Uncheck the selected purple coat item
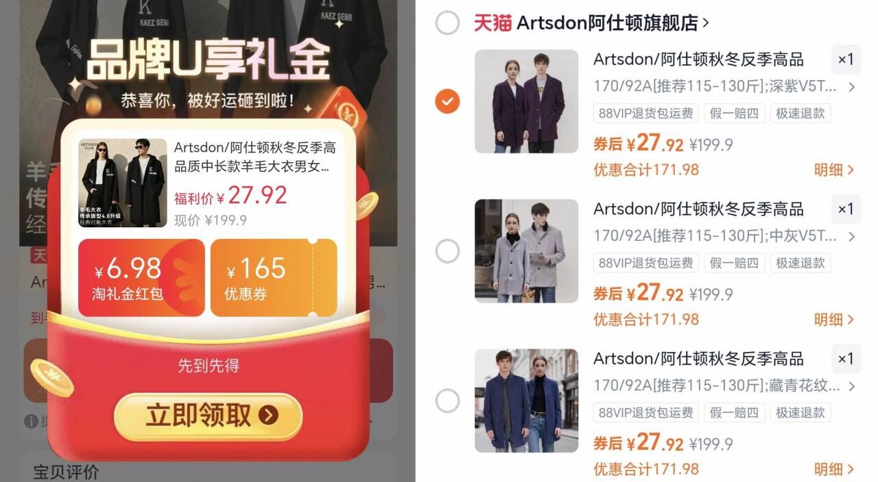Screen dimensions: 878x482 (x=447, y=102)
